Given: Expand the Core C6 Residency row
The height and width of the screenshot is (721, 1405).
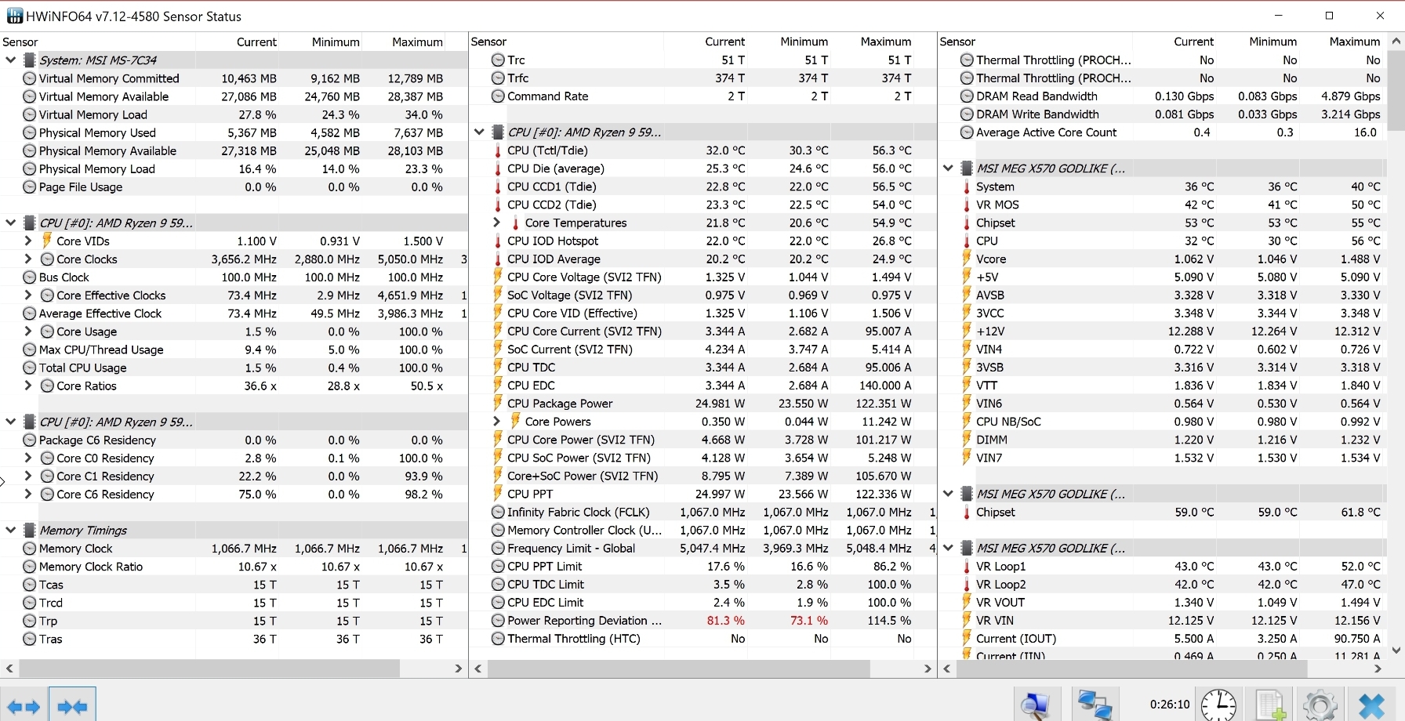Looking at the screenshot, I should (28, 495).
